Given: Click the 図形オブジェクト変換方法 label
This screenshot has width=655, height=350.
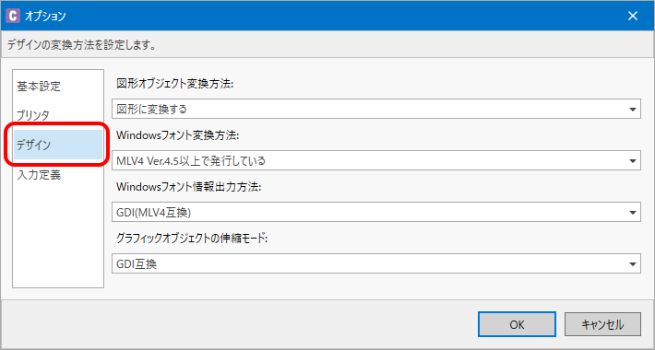Looking at the screenshot, I should click(x=174, y=84).
